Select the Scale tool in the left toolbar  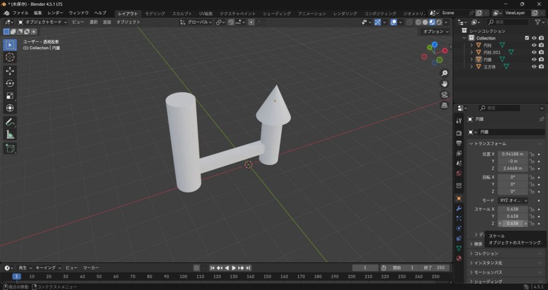[x=10, y=96]
